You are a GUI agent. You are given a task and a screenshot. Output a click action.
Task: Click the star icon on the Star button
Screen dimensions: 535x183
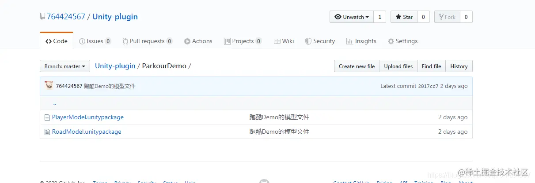[x=398, y=17]
